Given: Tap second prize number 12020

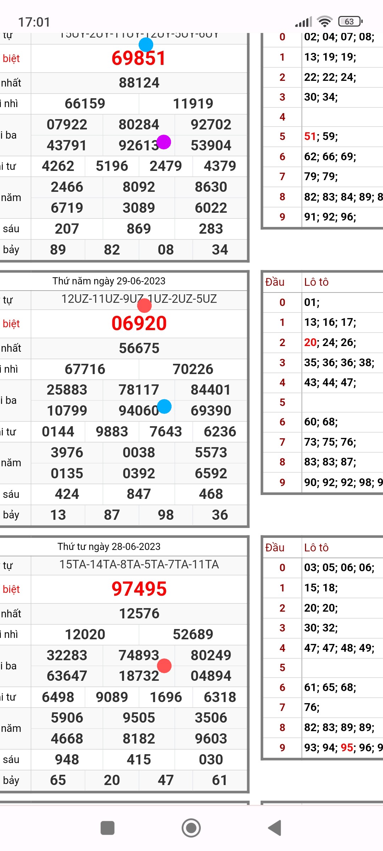Looking at the screenshot, I should point(85,635).
